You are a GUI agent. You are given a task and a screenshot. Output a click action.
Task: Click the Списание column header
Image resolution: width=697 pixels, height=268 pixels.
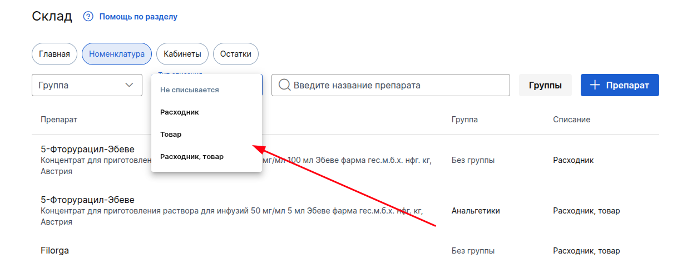(x=571, y=120)
